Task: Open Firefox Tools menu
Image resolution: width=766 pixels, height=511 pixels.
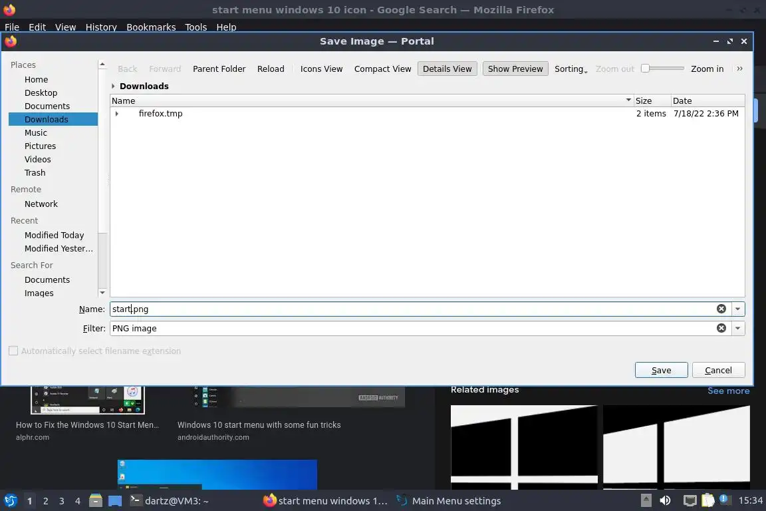Action: coord(196,27)
